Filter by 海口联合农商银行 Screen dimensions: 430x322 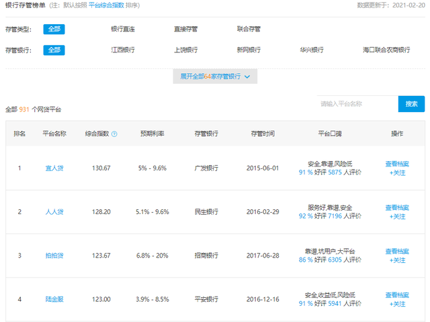click(386, 50)
